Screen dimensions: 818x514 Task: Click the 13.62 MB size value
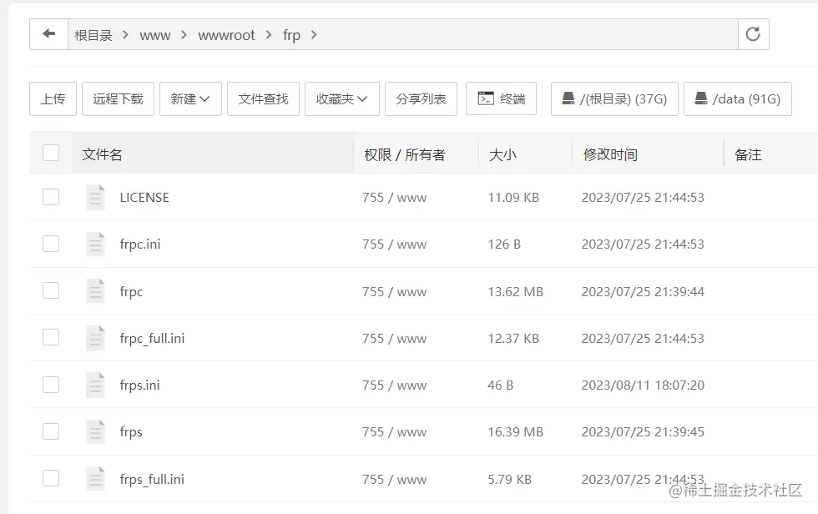[x=516, y=291]
